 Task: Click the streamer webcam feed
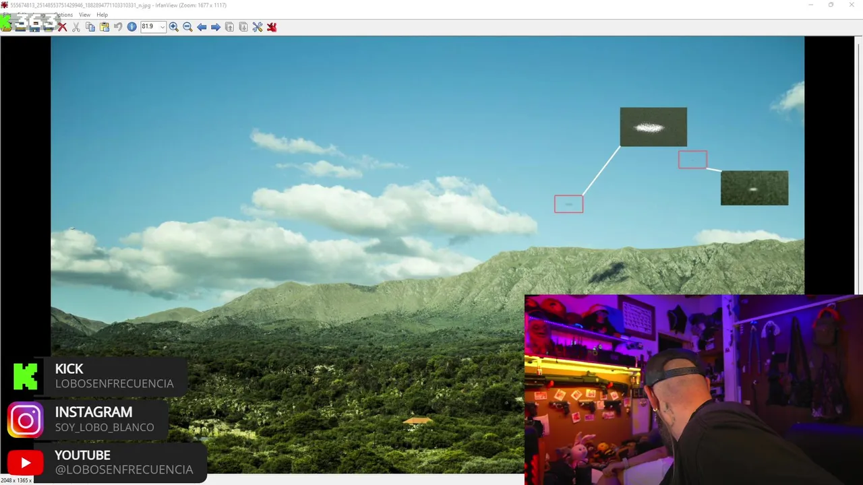693,390
